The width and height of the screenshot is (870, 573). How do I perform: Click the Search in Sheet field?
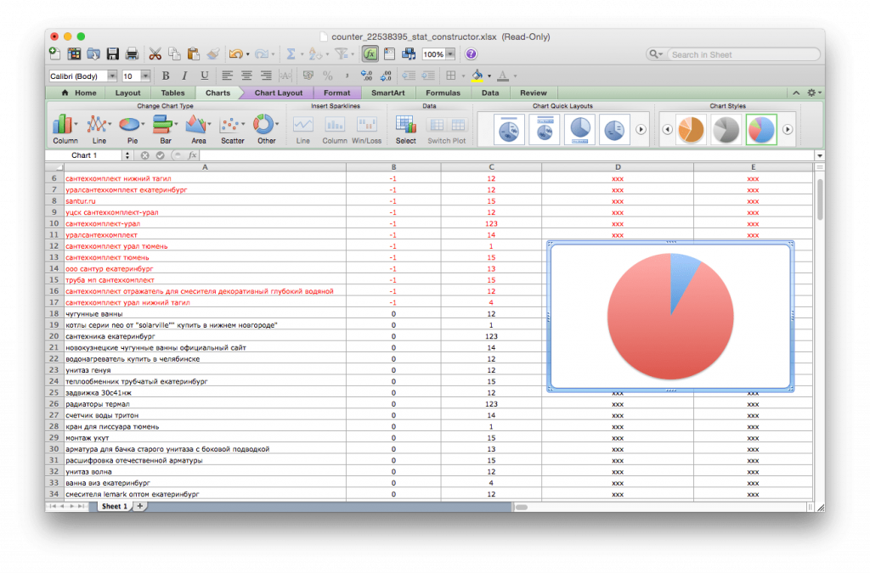[x=741, y=54]
